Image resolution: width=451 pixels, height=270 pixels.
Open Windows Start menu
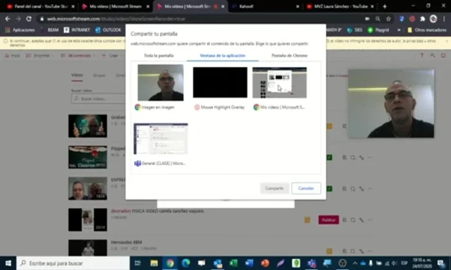[x=8, y=263]
